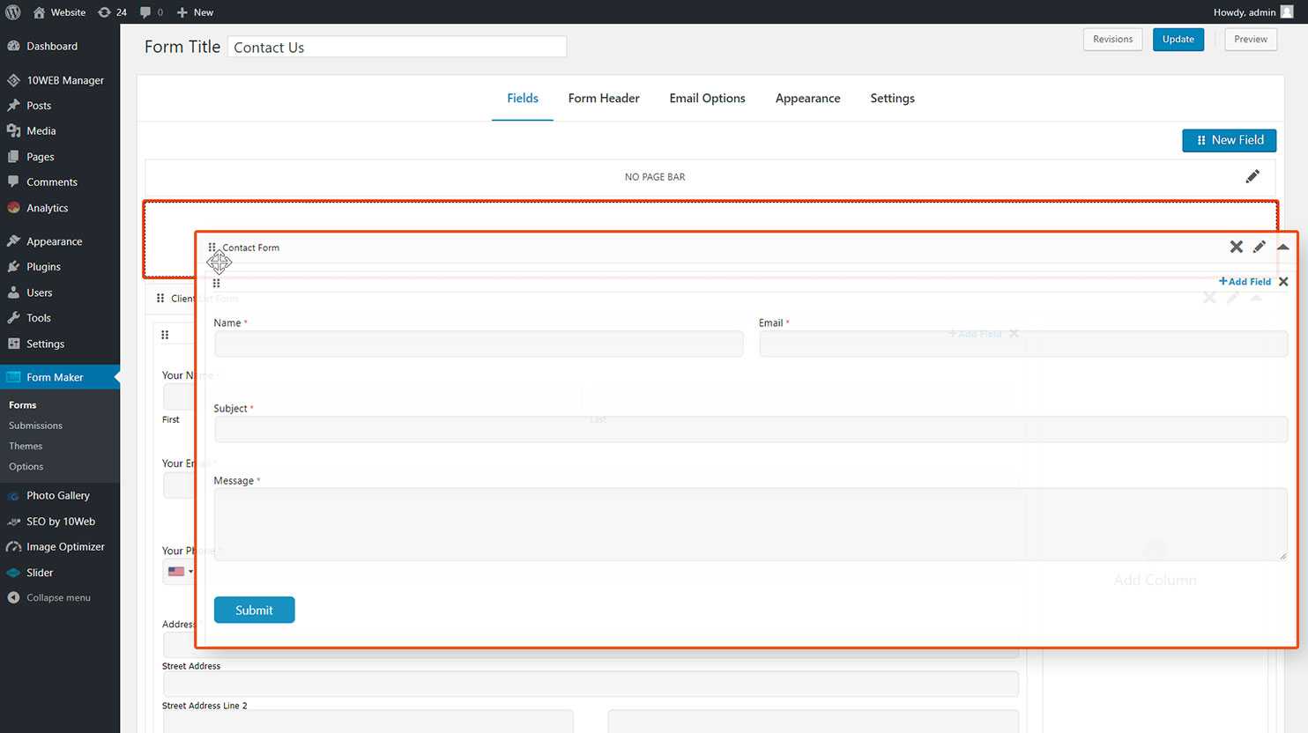Click the WordPress logo in admin bar
The width and height of the screenshot is (1308, 733).
pos(13,12)
